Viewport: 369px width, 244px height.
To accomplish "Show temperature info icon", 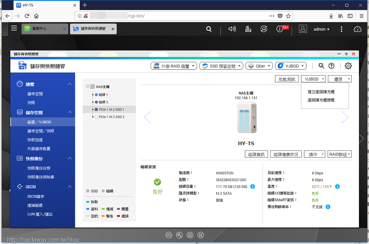I will tap(337, 186).
